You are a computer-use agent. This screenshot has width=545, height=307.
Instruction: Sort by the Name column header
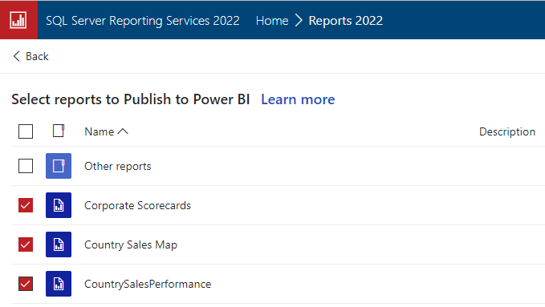click(107, 131)
